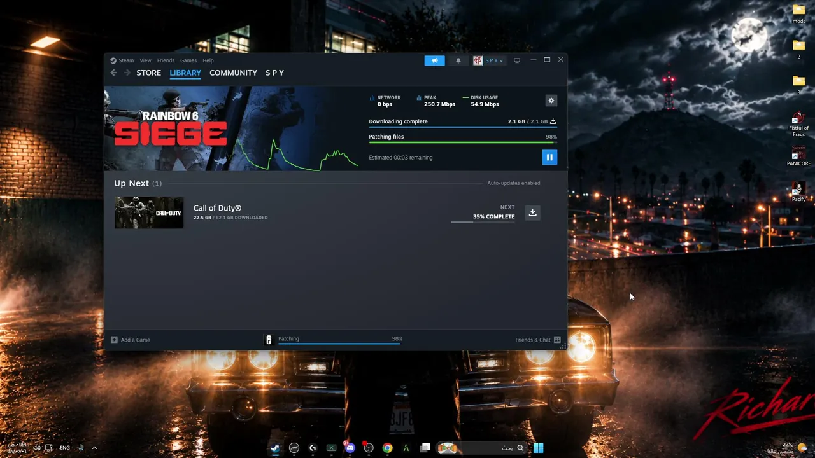Open Google Chrome from the taskbar
The height and width of the screenshot is (458, 815).
point(387,448)
